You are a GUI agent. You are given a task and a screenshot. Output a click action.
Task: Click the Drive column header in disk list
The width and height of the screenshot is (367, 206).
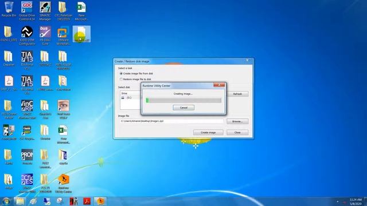point(124,93)
